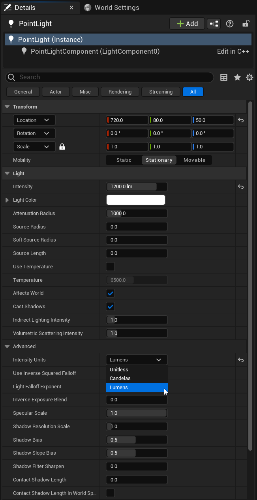
Task: Open the Light Color swatch picker
Action: [136, 200]
